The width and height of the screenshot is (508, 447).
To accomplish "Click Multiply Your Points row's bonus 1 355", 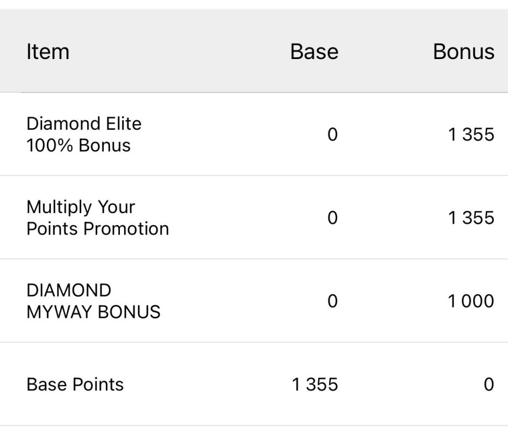I will 471,218.
